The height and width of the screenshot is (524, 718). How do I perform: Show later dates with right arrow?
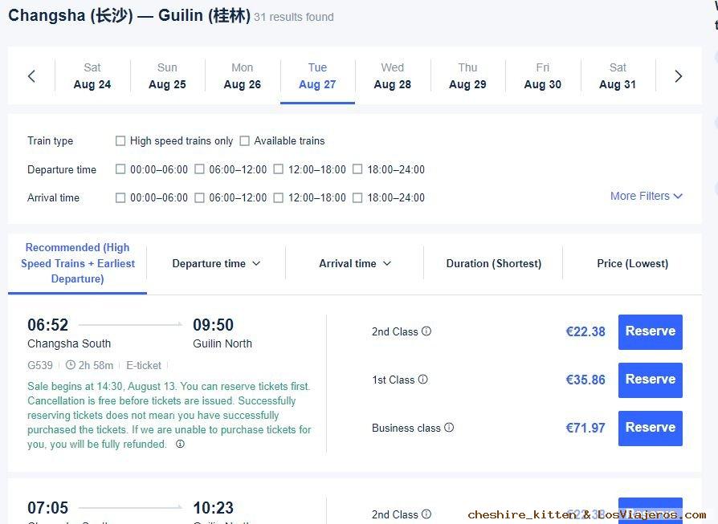click(x=678, y=76)
